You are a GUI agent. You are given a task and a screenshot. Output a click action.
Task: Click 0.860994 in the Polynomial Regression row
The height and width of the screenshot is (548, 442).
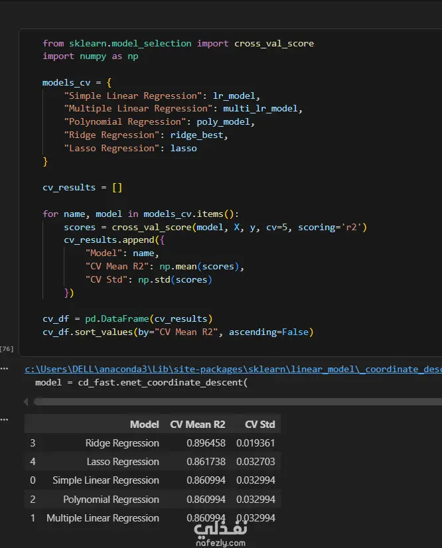tap(206, 500)
